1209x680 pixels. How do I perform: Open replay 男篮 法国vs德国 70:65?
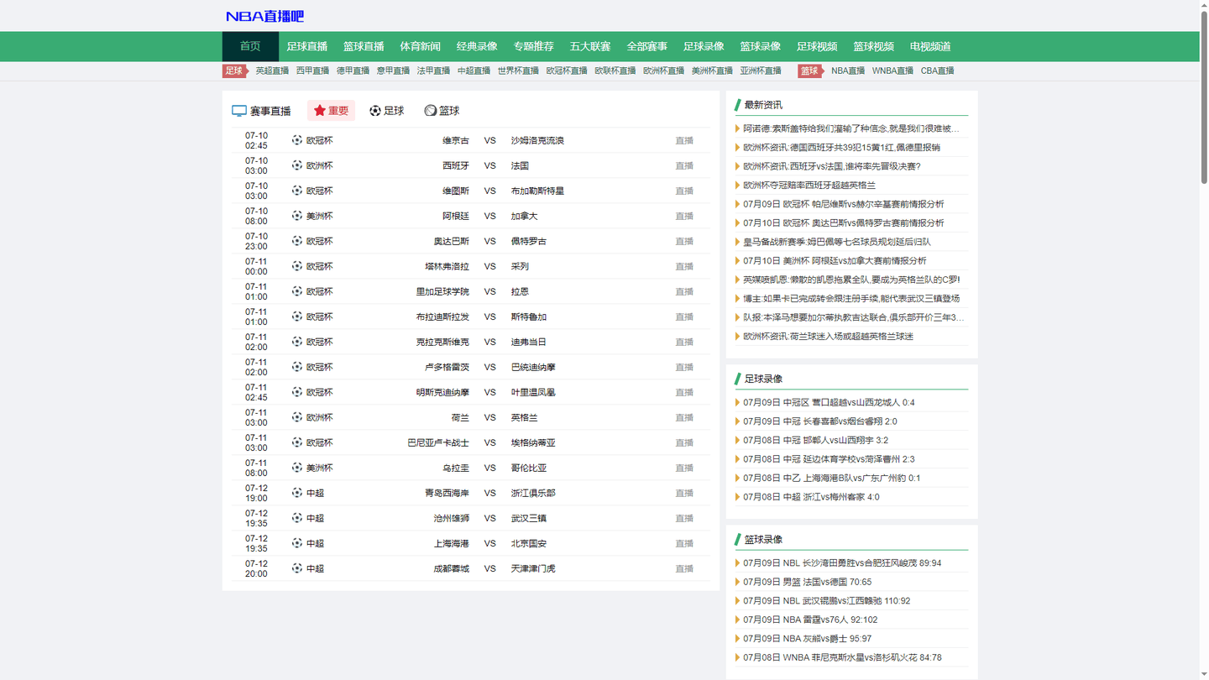[x=807, y=582]
